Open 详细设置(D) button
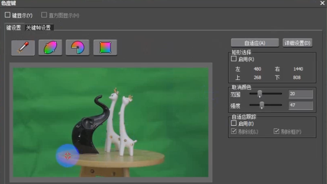The image size is (327, 184). [297, 43]
